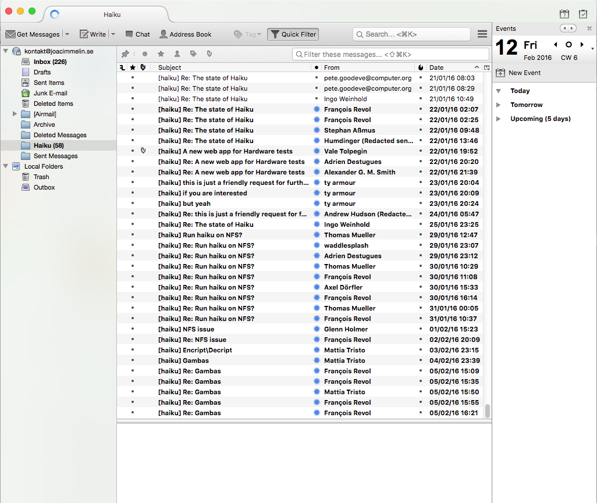597x503 pixels.
Task: Click the Get Messages envelope button
Action: click(33, 34)
